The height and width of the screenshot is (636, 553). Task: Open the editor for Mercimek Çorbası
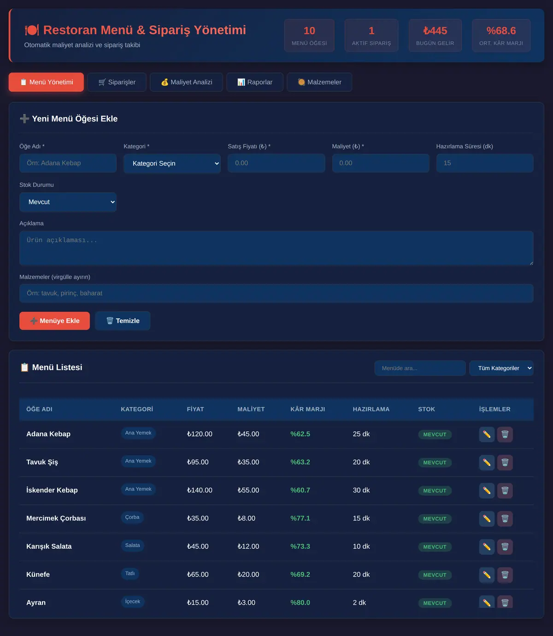point(487,519)
